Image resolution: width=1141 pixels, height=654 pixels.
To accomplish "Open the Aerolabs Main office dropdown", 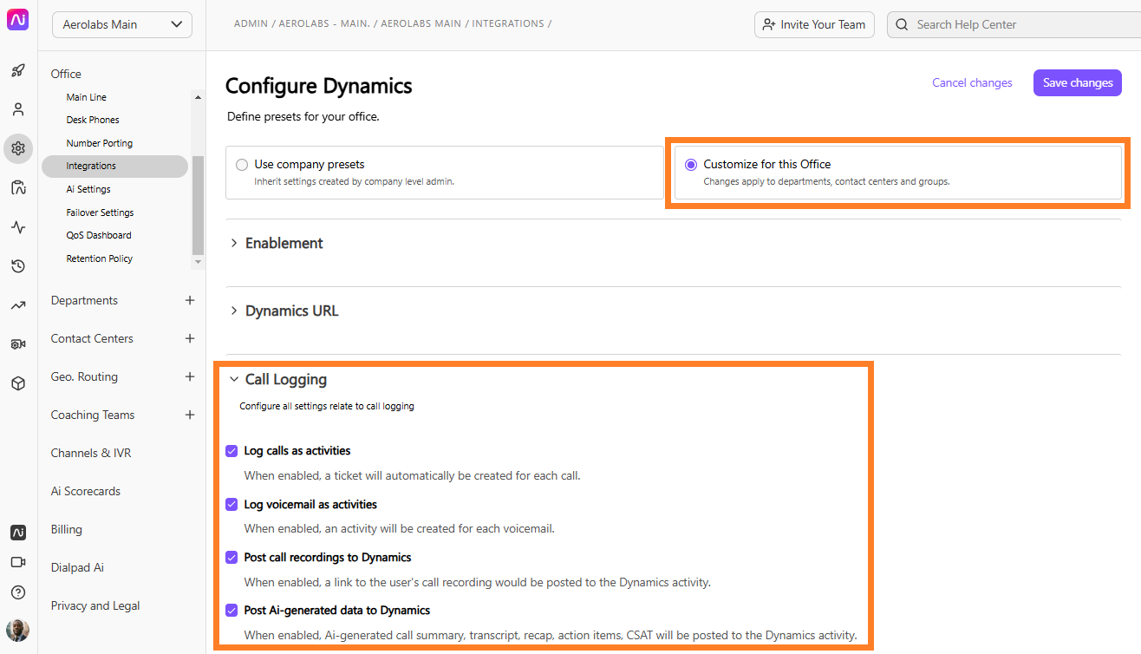I will coord(122,24).
